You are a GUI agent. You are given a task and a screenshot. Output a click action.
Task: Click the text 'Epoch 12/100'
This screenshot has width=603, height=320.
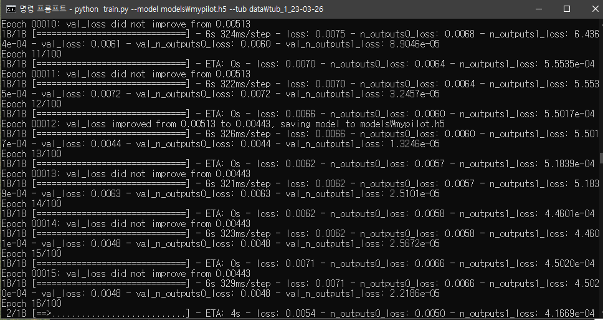(31, 104)
